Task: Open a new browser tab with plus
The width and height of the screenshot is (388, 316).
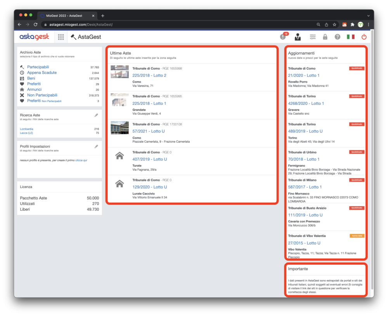Action: (x=103, y=16)
